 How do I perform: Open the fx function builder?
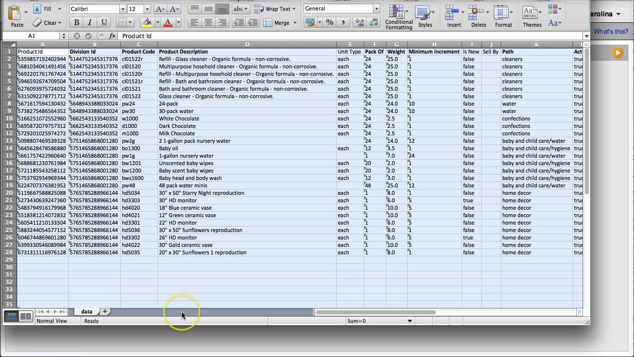[112, 36]
